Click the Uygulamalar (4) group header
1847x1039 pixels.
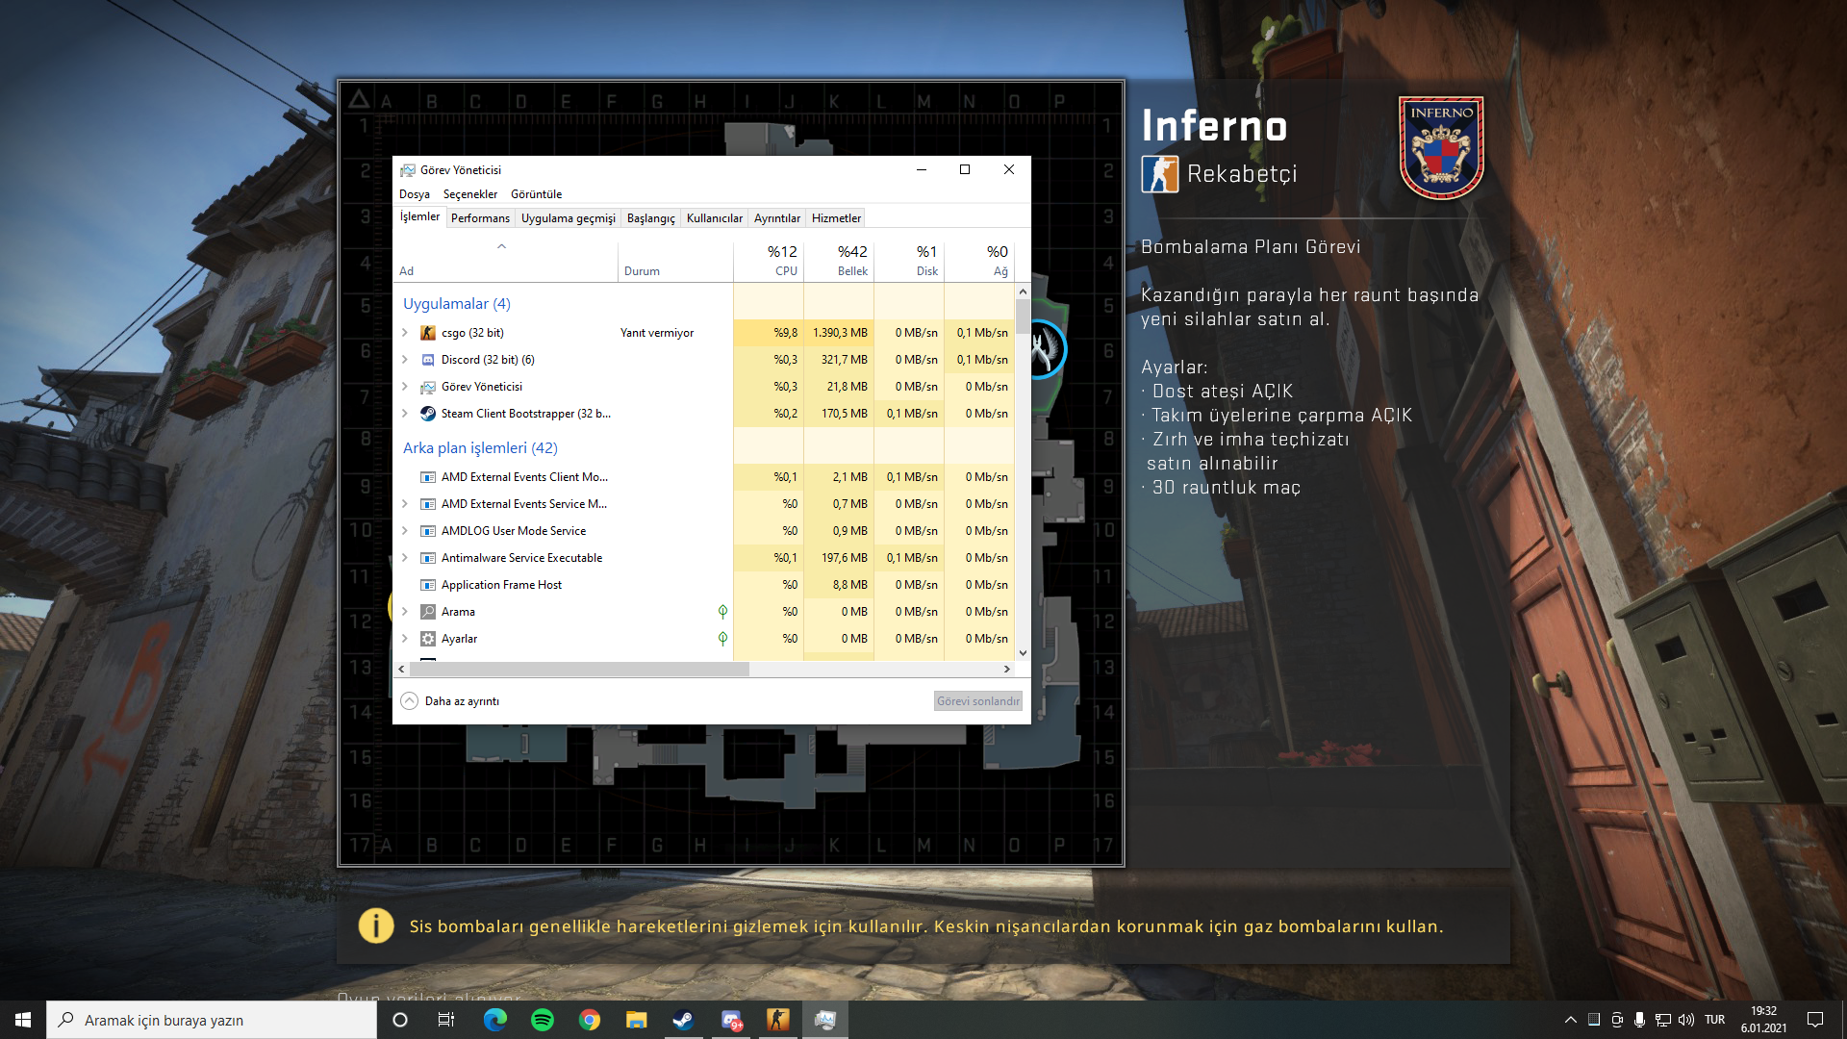(457, 304)
